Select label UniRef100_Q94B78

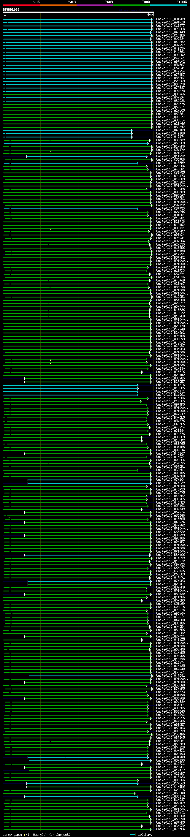pos(170,91)
